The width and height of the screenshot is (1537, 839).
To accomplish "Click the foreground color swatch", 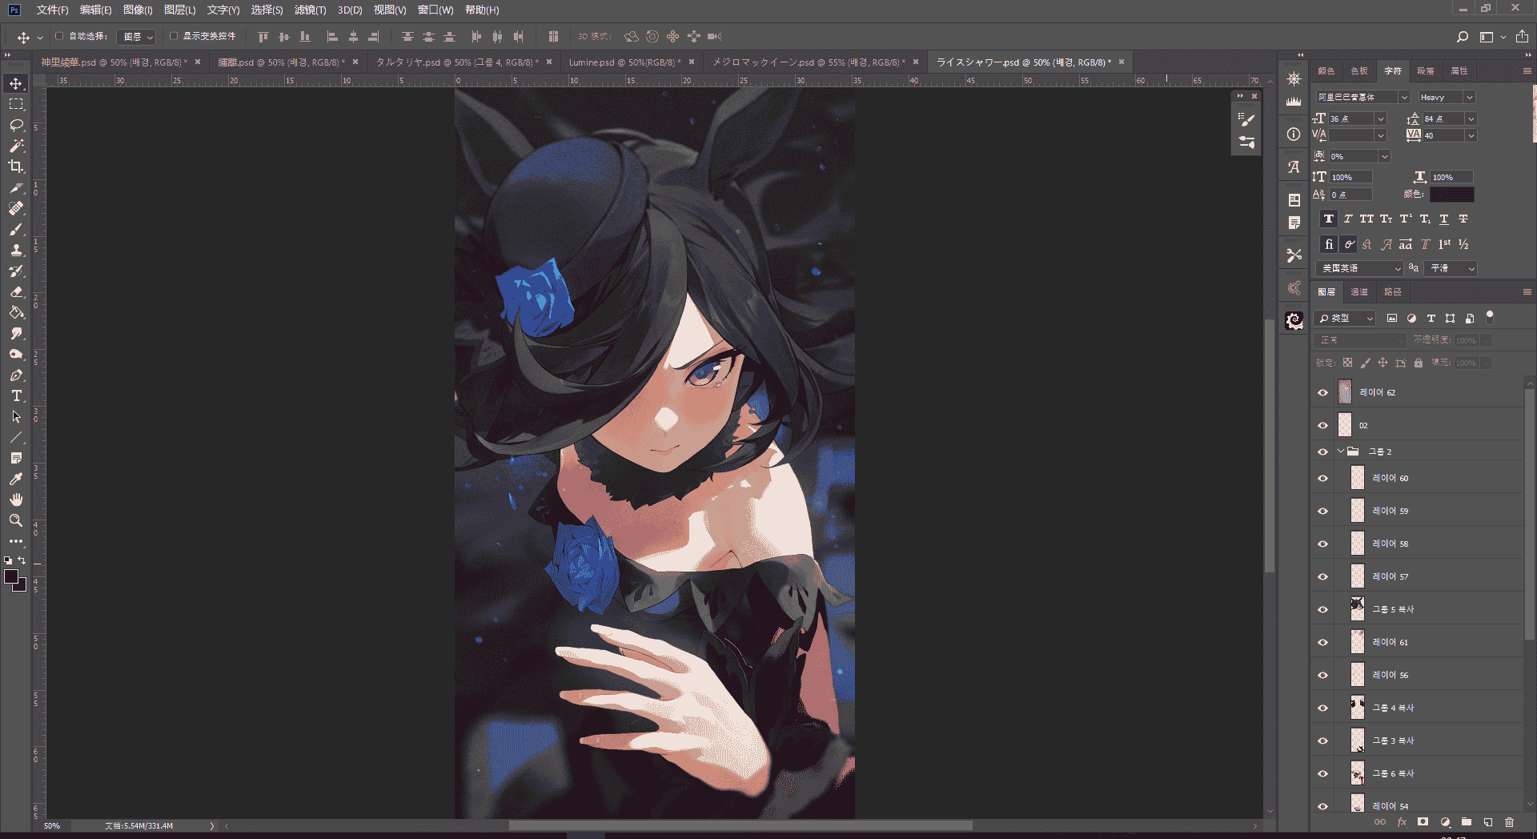I will tap(11, 577).
